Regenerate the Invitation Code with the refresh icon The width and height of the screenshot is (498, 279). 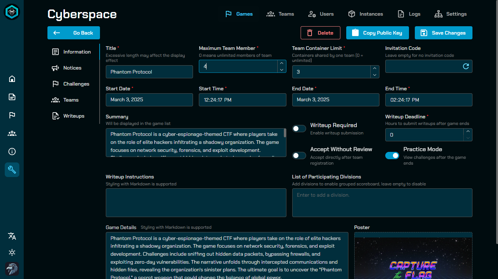(466, 66)
